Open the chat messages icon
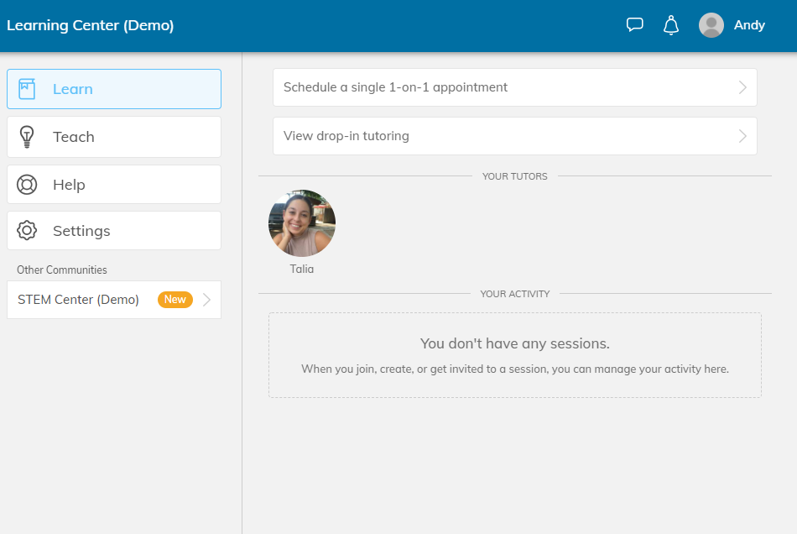The height and width of the screenshot is (534, 797). coord(635,25)
